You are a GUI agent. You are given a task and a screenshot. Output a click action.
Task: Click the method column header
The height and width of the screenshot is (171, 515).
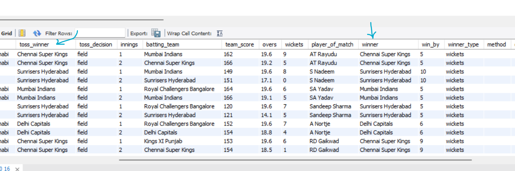point(497,44)
